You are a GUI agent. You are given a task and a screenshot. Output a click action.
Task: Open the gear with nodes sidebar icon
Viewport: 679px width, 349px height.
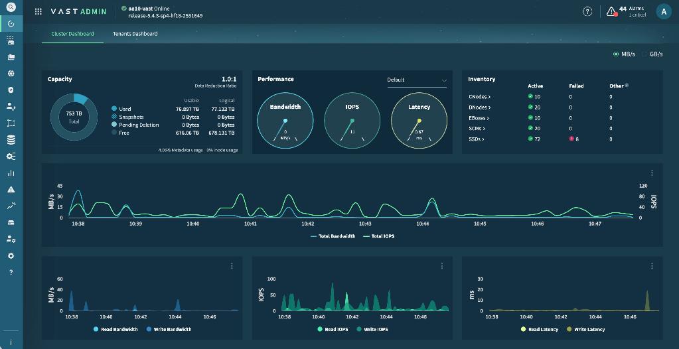click(x=11, y=157)
